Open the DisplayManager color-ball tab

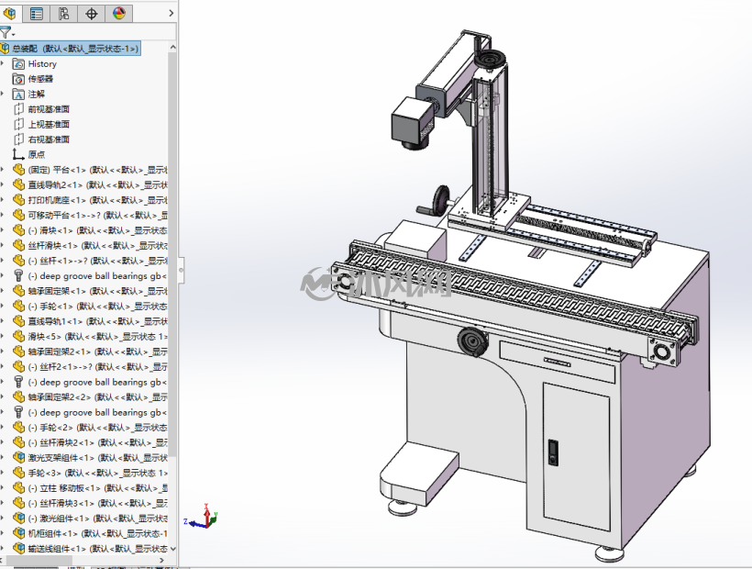pyautogui.click(x=119, y=14)
